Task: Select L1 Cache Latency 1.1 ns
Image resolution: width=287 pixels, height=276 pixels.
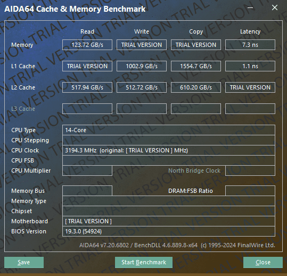Action: (x=250, y=66)
